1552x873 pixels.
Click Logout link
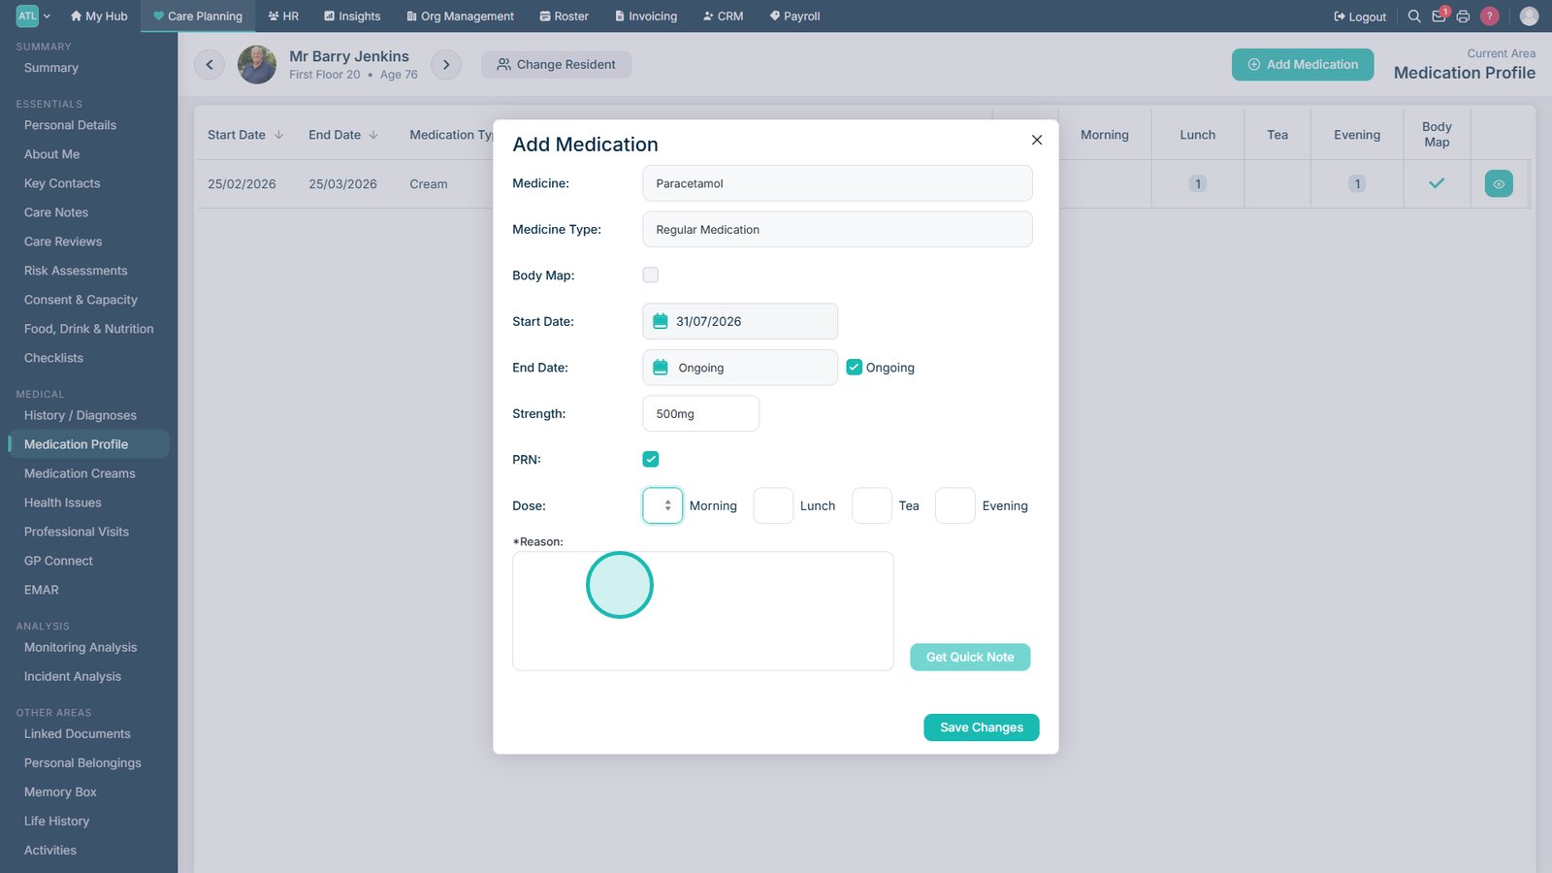[1360, 16]
